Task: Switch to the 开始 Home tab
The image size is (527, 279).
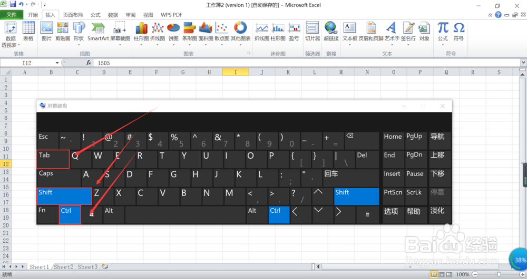Action: click(x=33, y=15)
